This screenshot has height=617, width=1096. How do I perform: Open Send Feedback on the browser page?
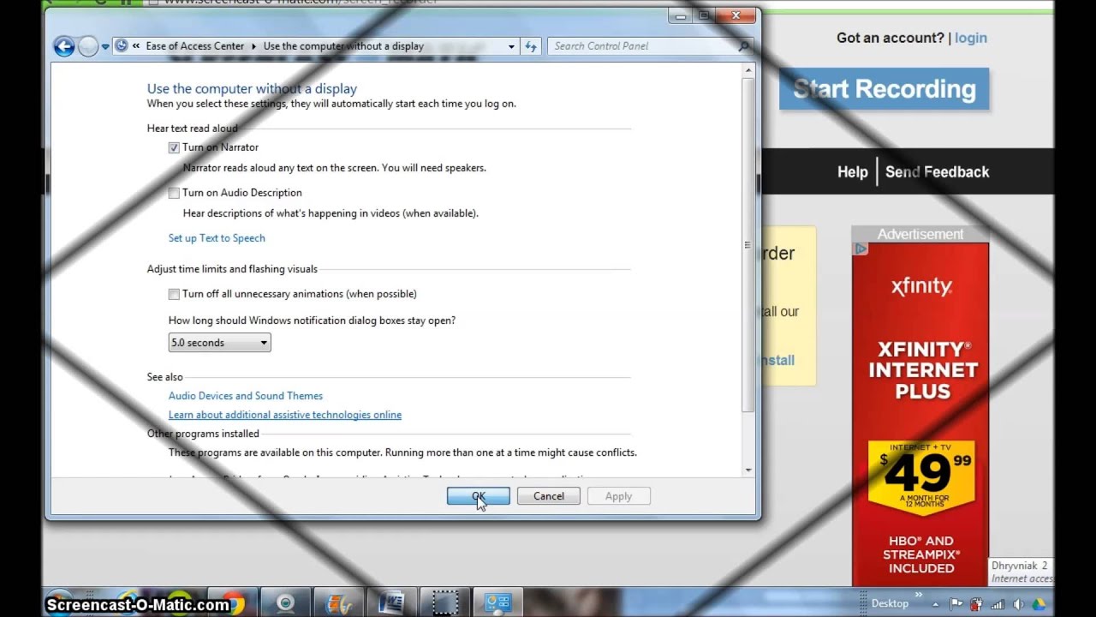tap(937, 172)
